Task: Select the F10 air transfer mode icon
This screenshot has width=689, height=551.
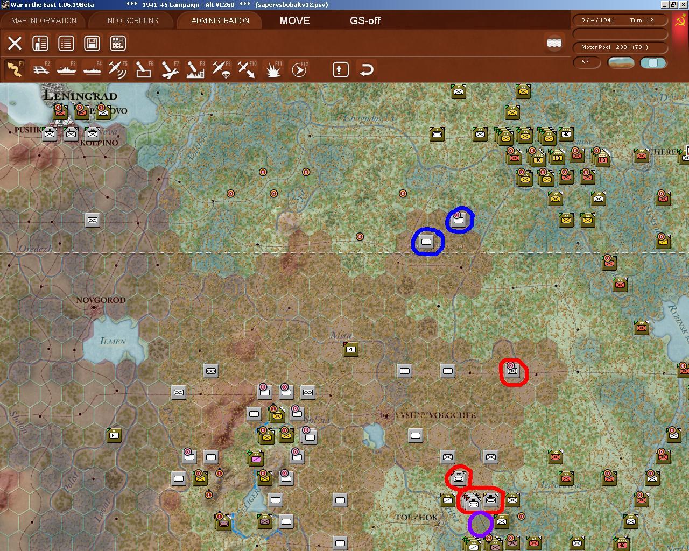Action: point(247,69)
